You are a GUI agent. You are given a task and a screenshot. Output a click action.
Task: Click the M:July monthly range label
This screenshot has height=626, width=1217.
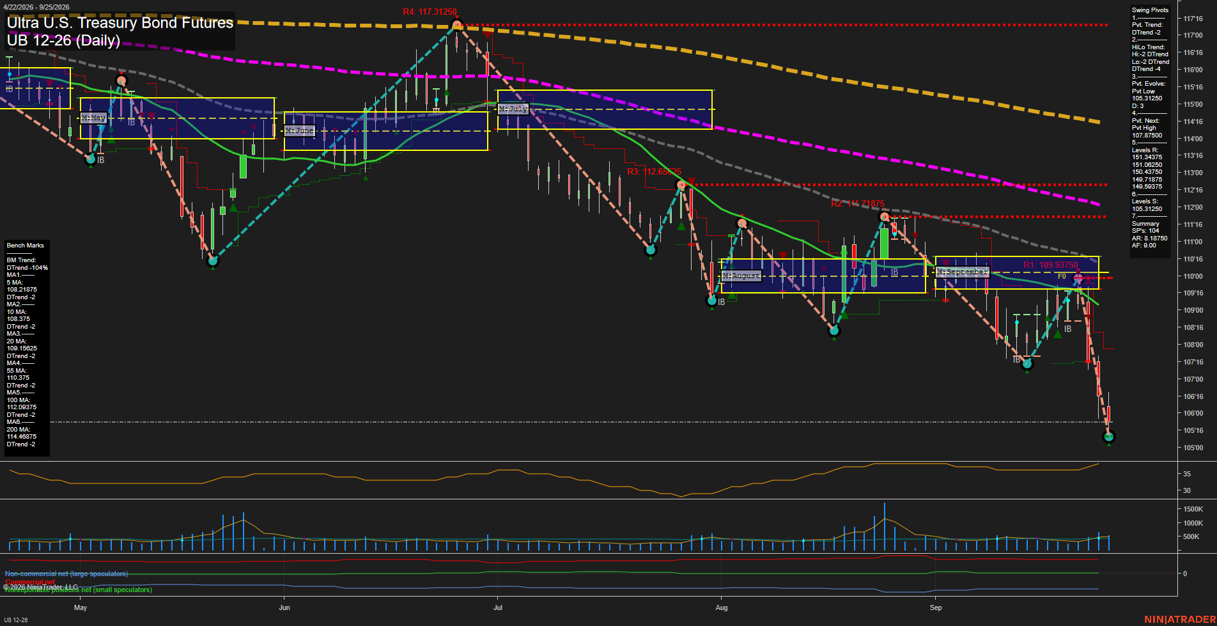pyautogui.click(x=513, y=109)
